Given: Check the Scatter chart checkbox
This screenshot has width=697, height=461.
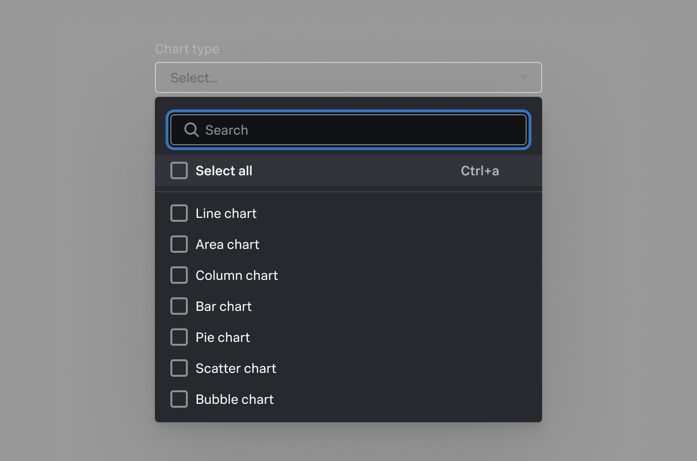Looking at the screenshot, I should [x=179, y=368].
